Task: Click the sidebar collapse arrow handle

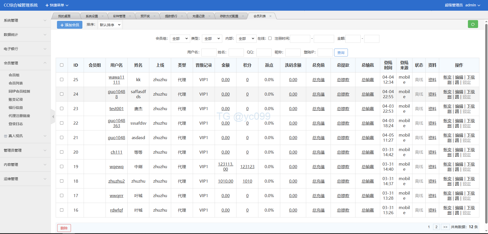Action: tap(53, 117)
